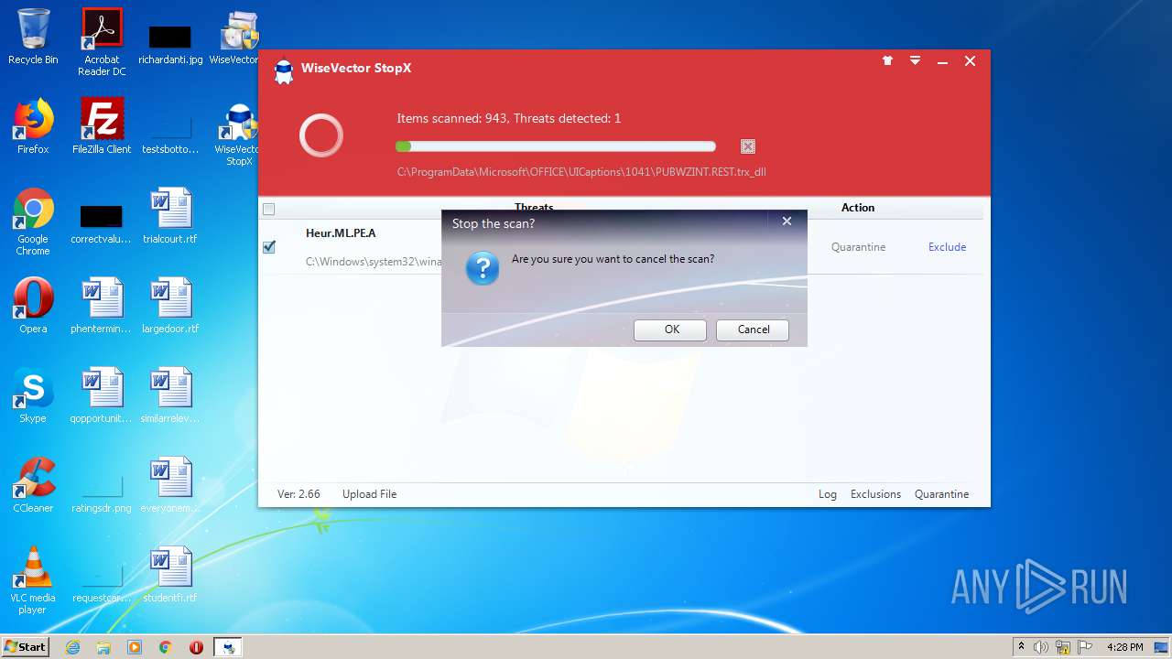This screenshot has height=659, width=1172.
Task: Open the Log link in StopX footer
Action: tap(828, 494)
